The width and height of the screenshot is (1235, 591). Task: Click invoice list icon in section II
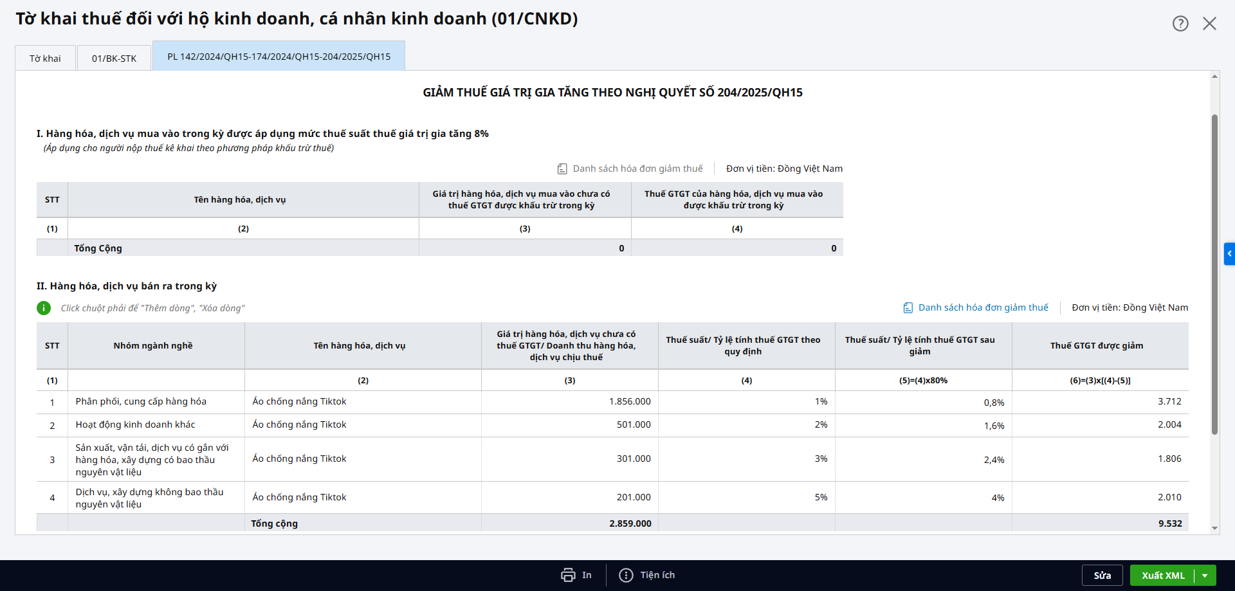[x=908, y=308]
